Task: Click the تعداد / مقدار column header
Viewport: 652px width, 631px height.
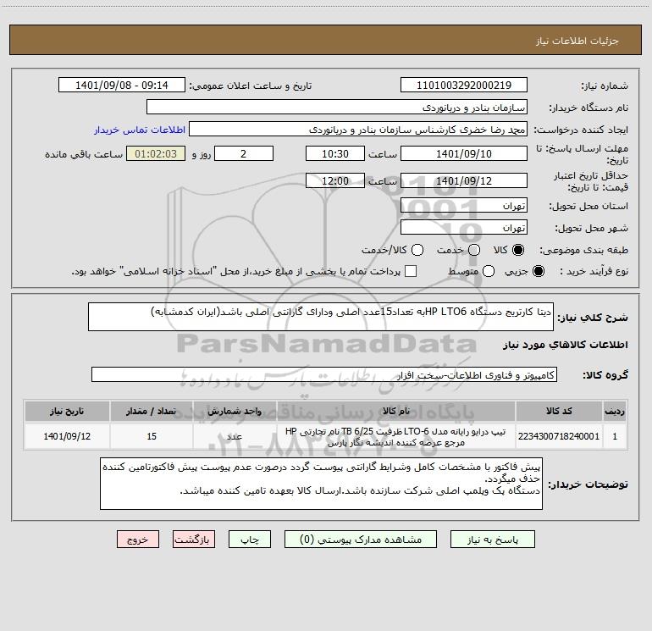Action: coord(152,411)
